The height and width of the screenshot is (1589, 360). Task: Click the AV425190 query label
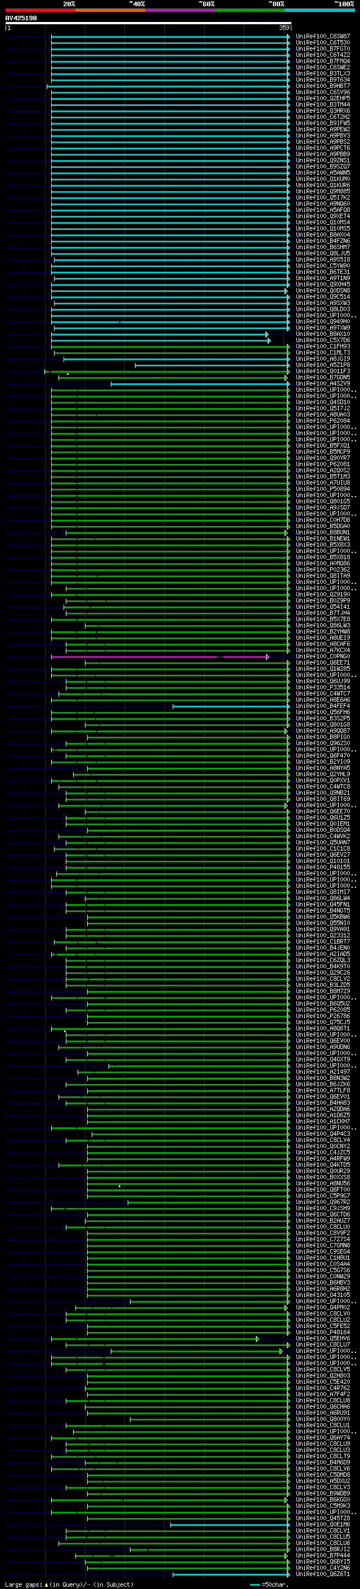(21, 18)
